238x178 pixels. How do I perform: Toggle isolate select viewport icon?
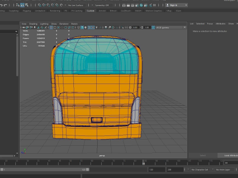(x=122, y=27)
